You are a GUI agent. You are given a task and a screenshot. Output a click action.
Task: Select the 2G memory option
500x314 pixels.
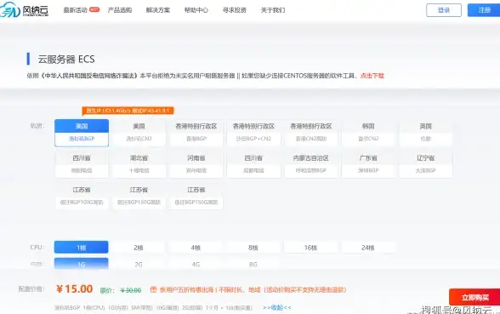point(139,264)
